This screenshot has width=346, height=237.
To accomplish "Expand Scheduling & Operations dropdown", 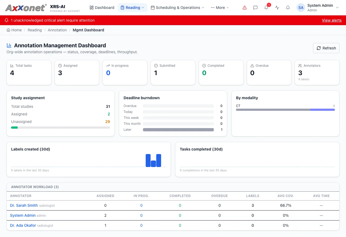I will click(178, 8).
